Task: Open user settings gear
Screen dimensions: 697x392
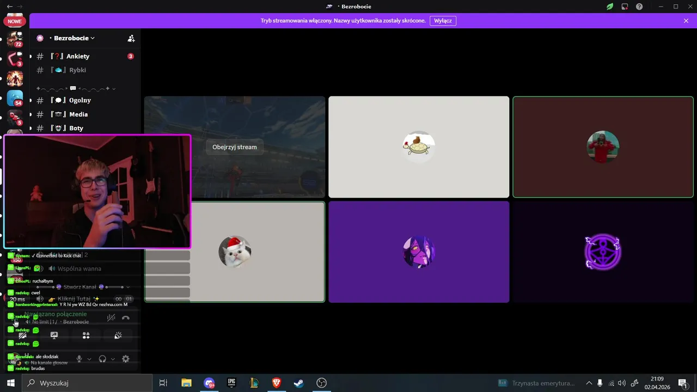Action: pyautogui.click(x=126, y=359)
